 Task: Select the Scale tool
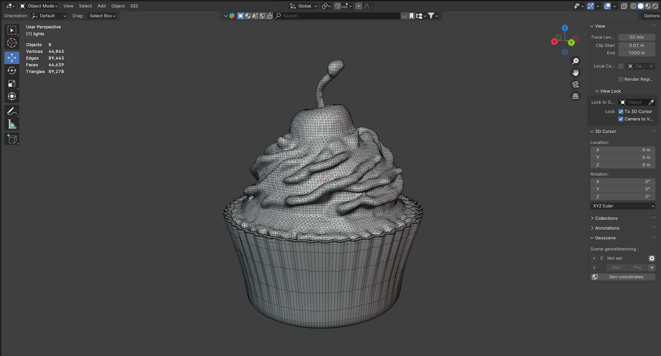(12, 83)
